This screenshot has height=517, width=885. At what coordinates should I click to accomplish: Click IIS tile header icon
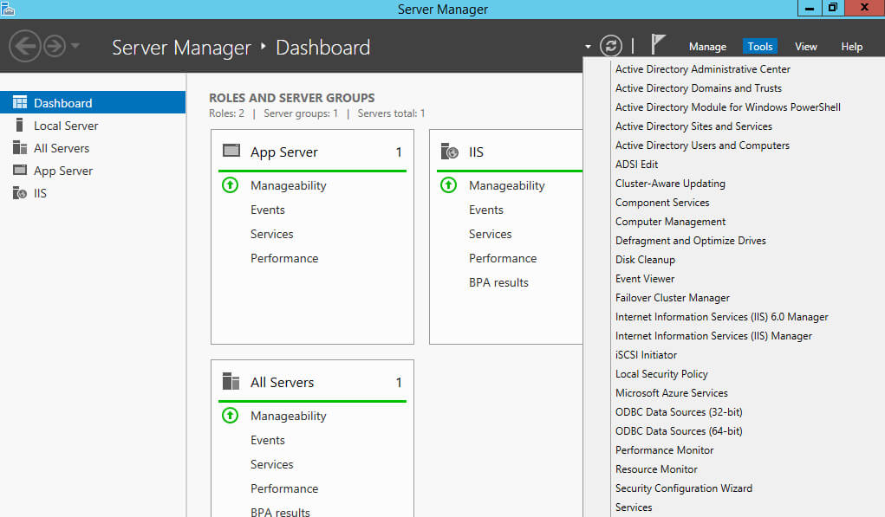coord(449,151)
